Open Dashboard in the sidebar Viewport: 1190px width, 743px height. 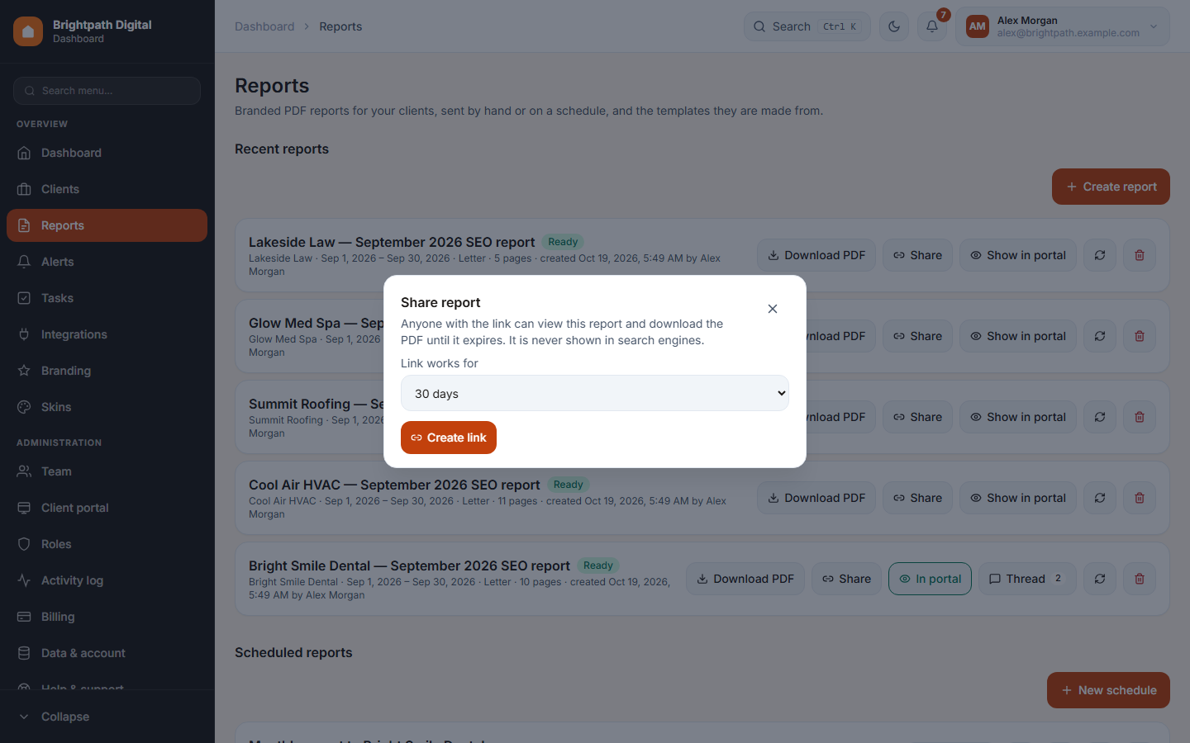(107, 153)
